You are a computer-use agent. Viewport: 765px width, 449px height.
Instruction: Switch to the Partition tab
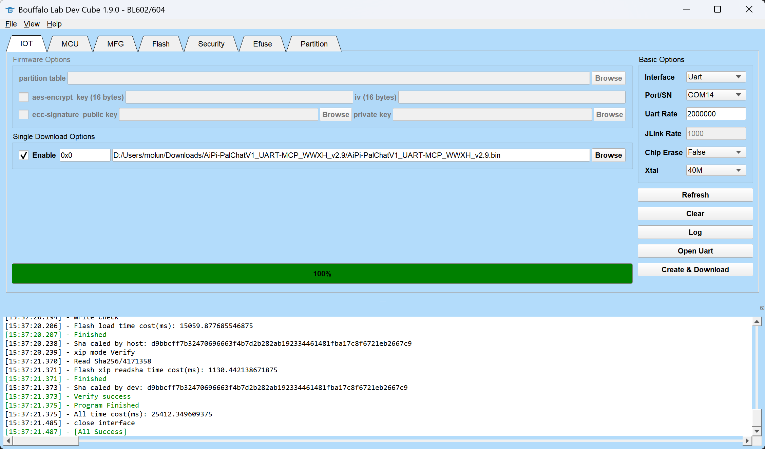click(314, 44)
